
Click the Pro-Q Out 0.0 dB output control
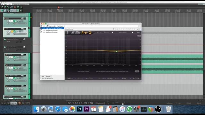pos(136,79)
